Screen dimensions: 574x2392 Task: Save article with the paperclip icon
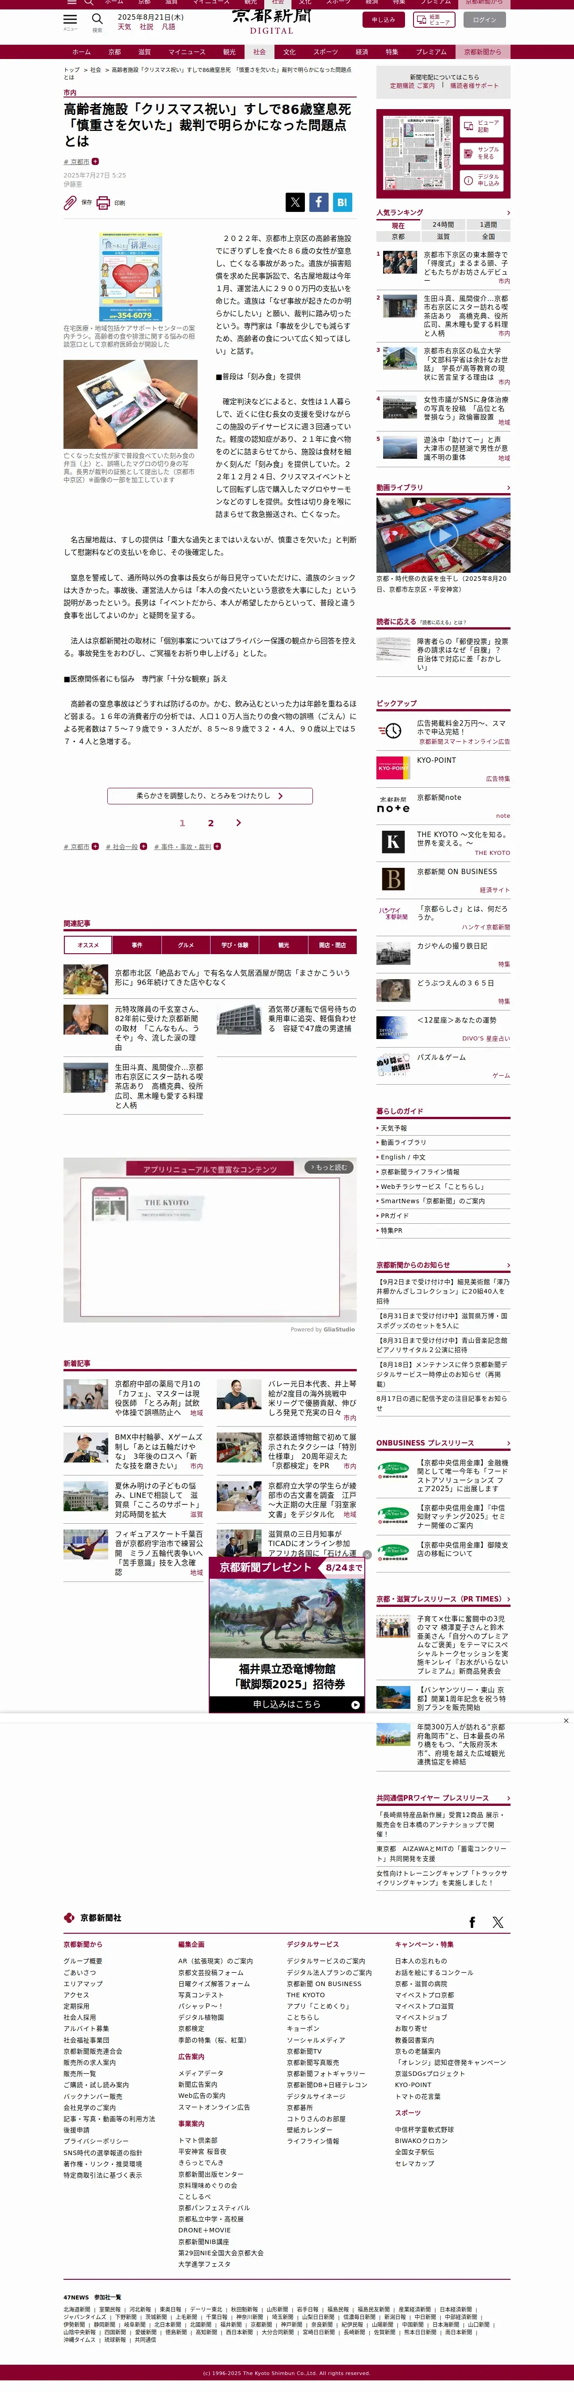pyautogui.click(x=71, y=202)
